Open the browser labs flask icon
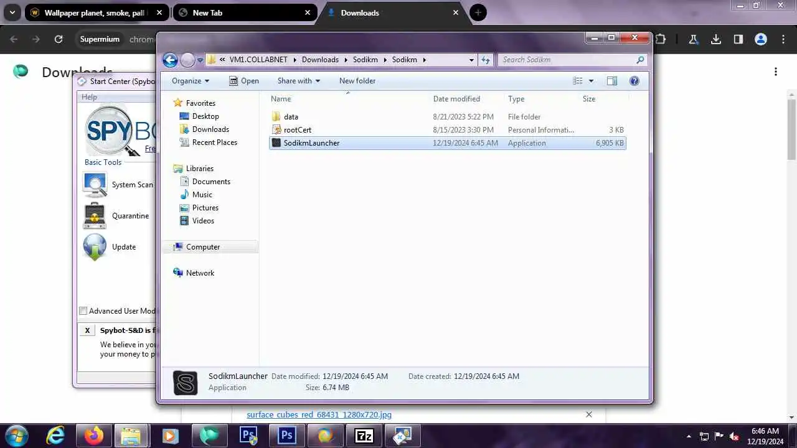Viewport: 797px width, 448px height. (x=693, y=39)
